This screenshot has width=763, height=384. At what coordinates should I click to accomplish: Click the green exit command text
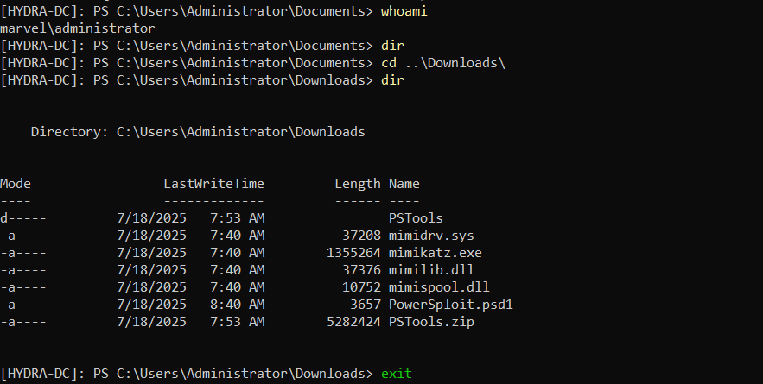tap(396, 374)
